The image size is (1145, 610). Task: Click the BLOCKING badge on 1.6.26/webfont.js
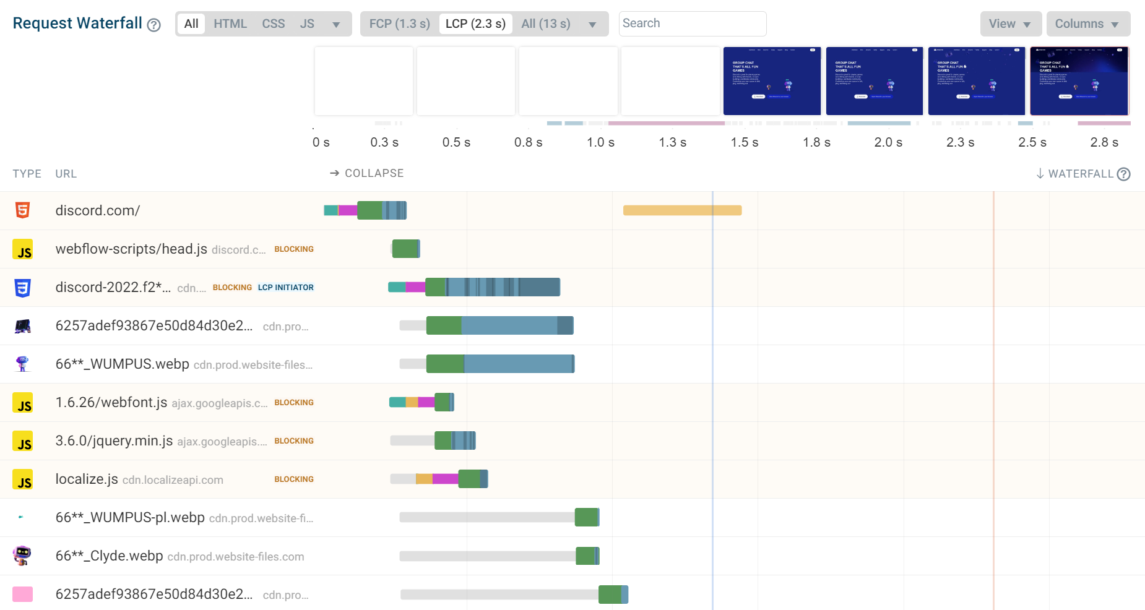[x=294, y=403]
